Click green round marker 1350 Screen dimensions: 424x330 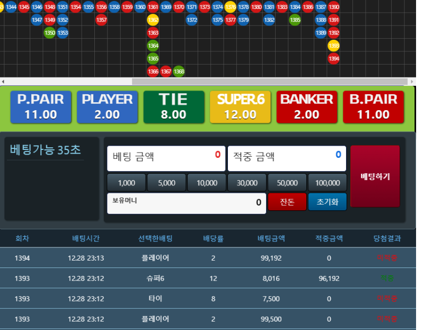click(50, 33)
